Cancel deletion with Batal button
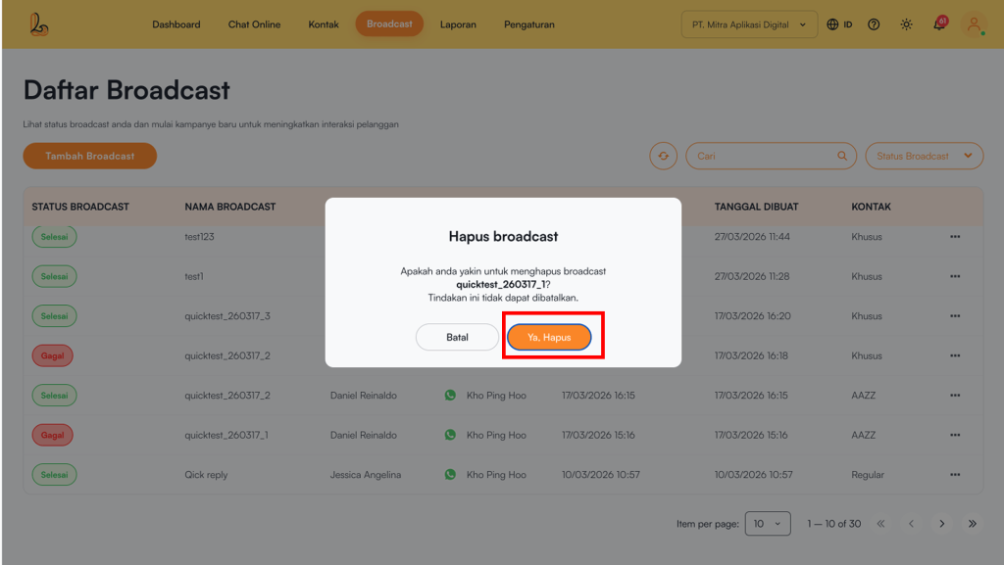Screen dimensions: 1004x565 coord(457,337)
